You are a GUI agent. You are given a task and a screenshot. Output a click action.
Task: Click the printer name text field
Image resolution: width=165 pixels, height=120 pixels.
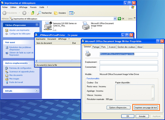[x=129, y=54]
